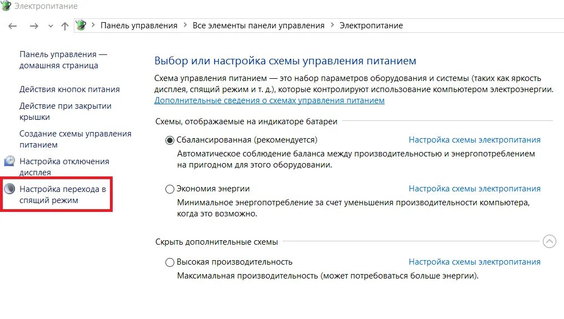This screenshot has width=564, height=319.
Task: Select the Экономия энергии power plan
Action: (x=170, y=189)
